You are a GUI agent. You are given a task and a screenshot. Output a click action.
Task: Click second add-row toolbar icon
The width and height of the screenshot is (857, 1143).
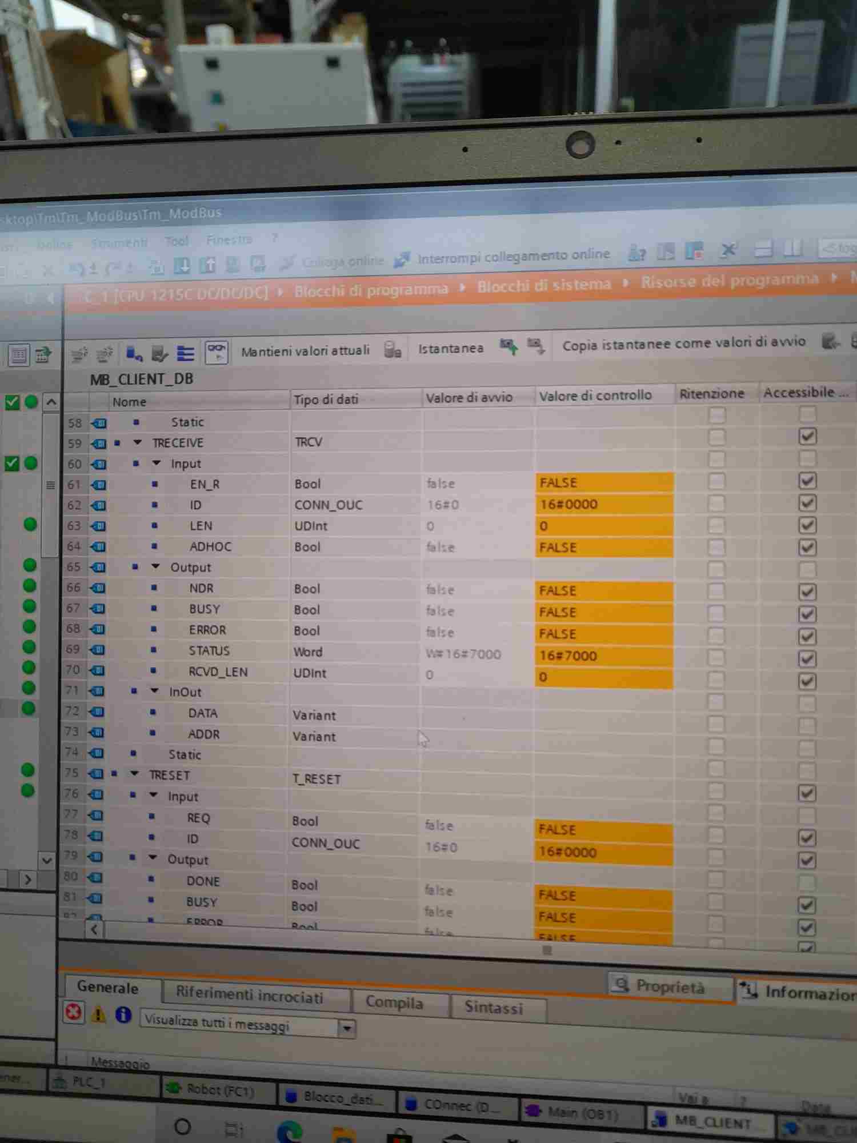click(x=104, y=355)
